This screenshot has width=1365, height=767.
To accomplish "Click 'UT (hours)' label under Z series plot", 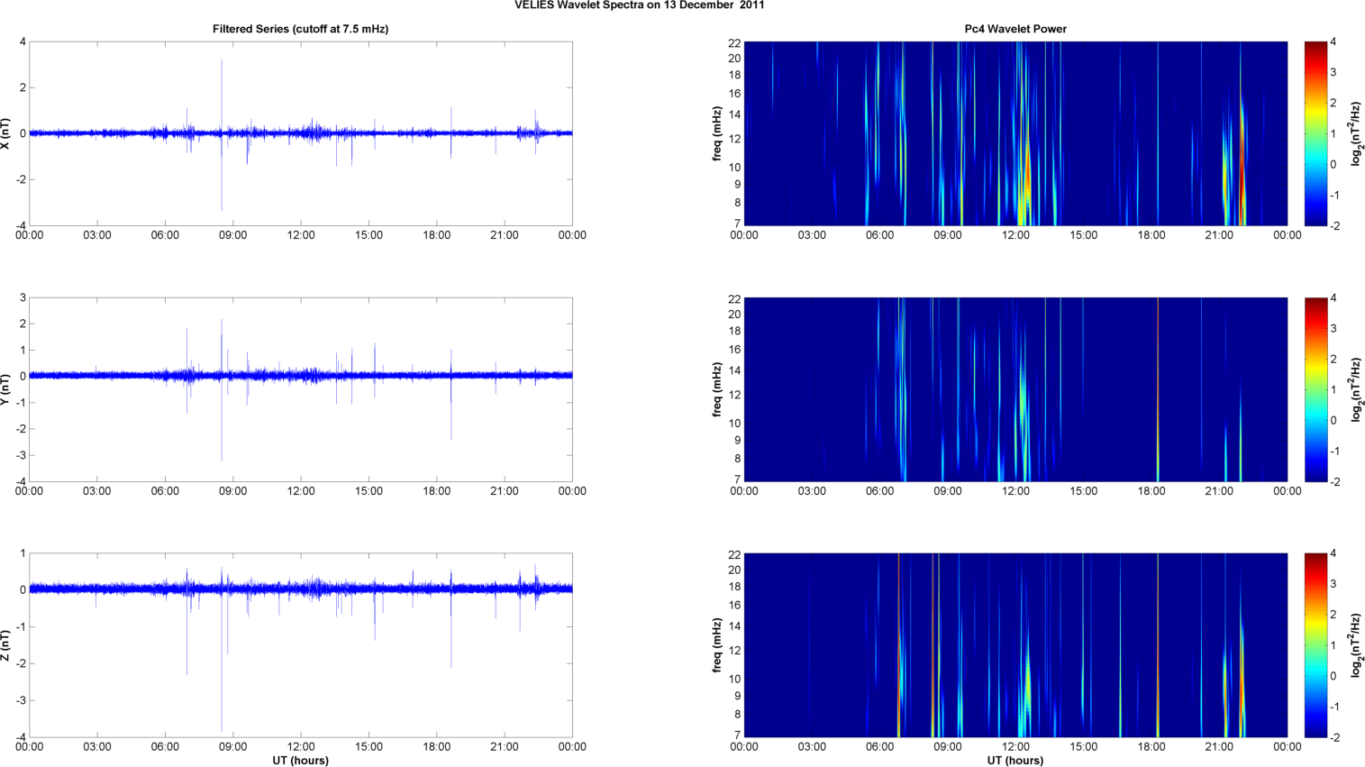I will tap(300, 761).
